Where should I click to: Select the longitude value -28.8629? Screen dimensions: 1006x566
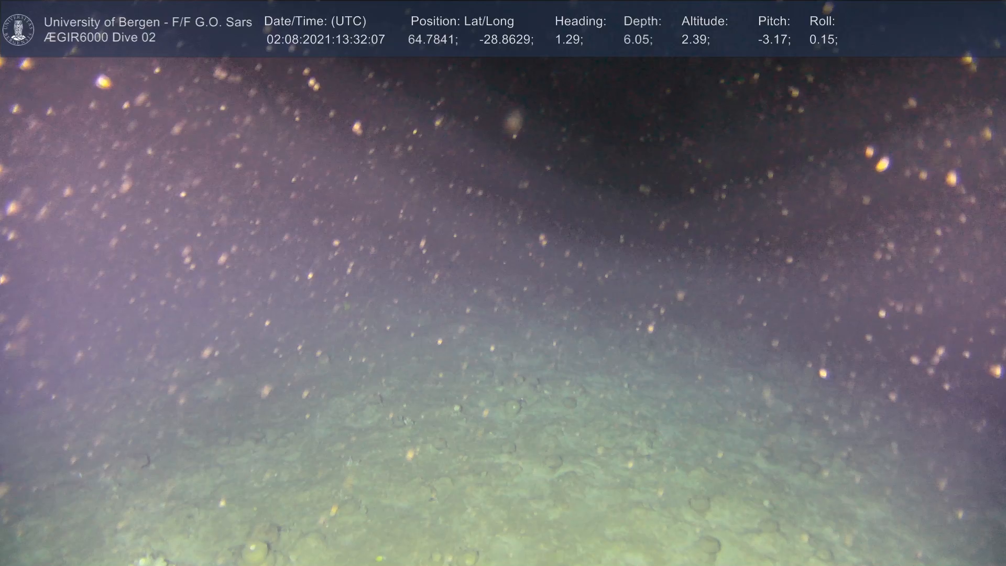click(x=506, y=40)
